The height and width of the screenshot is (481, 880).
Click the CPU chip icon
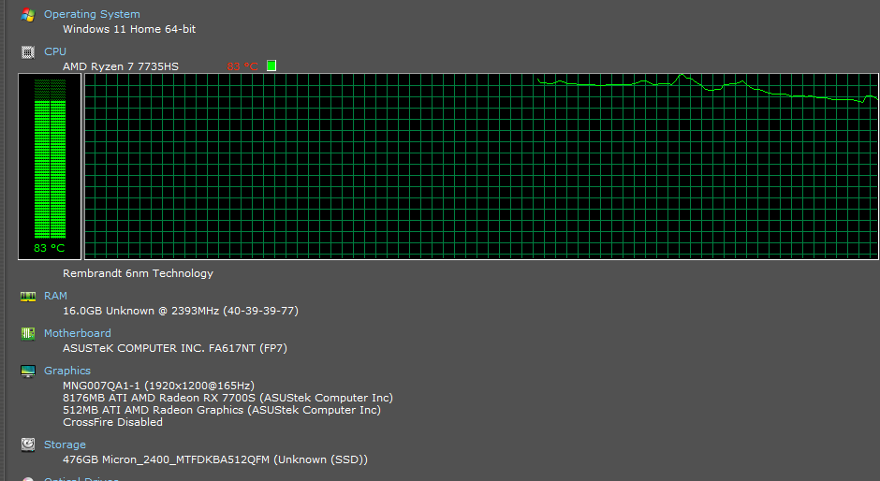click(27, 52)
